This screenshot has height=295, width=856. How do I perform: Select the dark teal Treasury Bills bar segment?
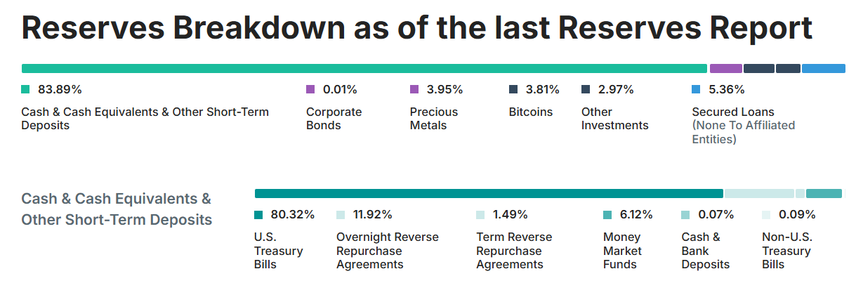[489, 193]
